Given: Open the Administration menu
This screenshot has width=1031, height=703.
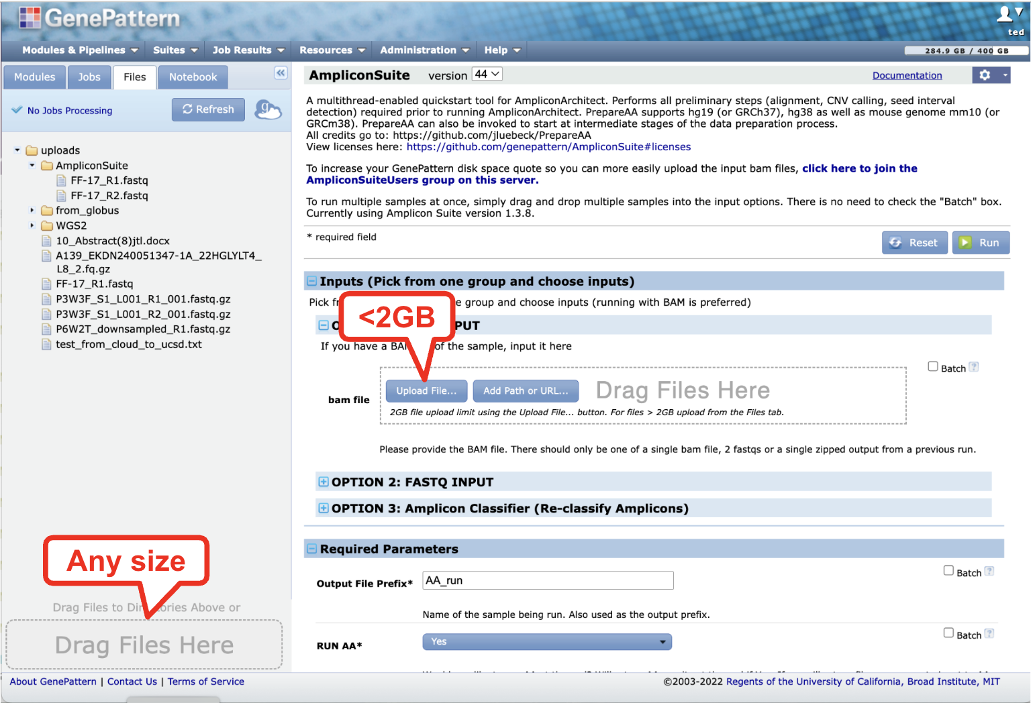Looking at the screenshot, I should click(x=424, y=50).
